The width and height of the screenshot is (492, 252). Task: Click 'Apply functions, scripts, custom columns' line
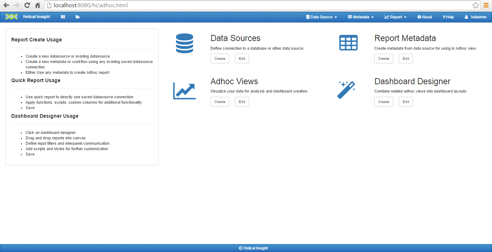84,102
